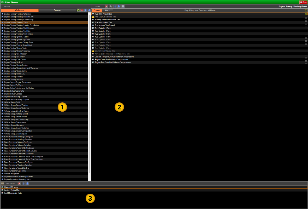Choose Ignition Timing Main in Favourites
The height and width of the screenshot is (209, 308).
12,190
